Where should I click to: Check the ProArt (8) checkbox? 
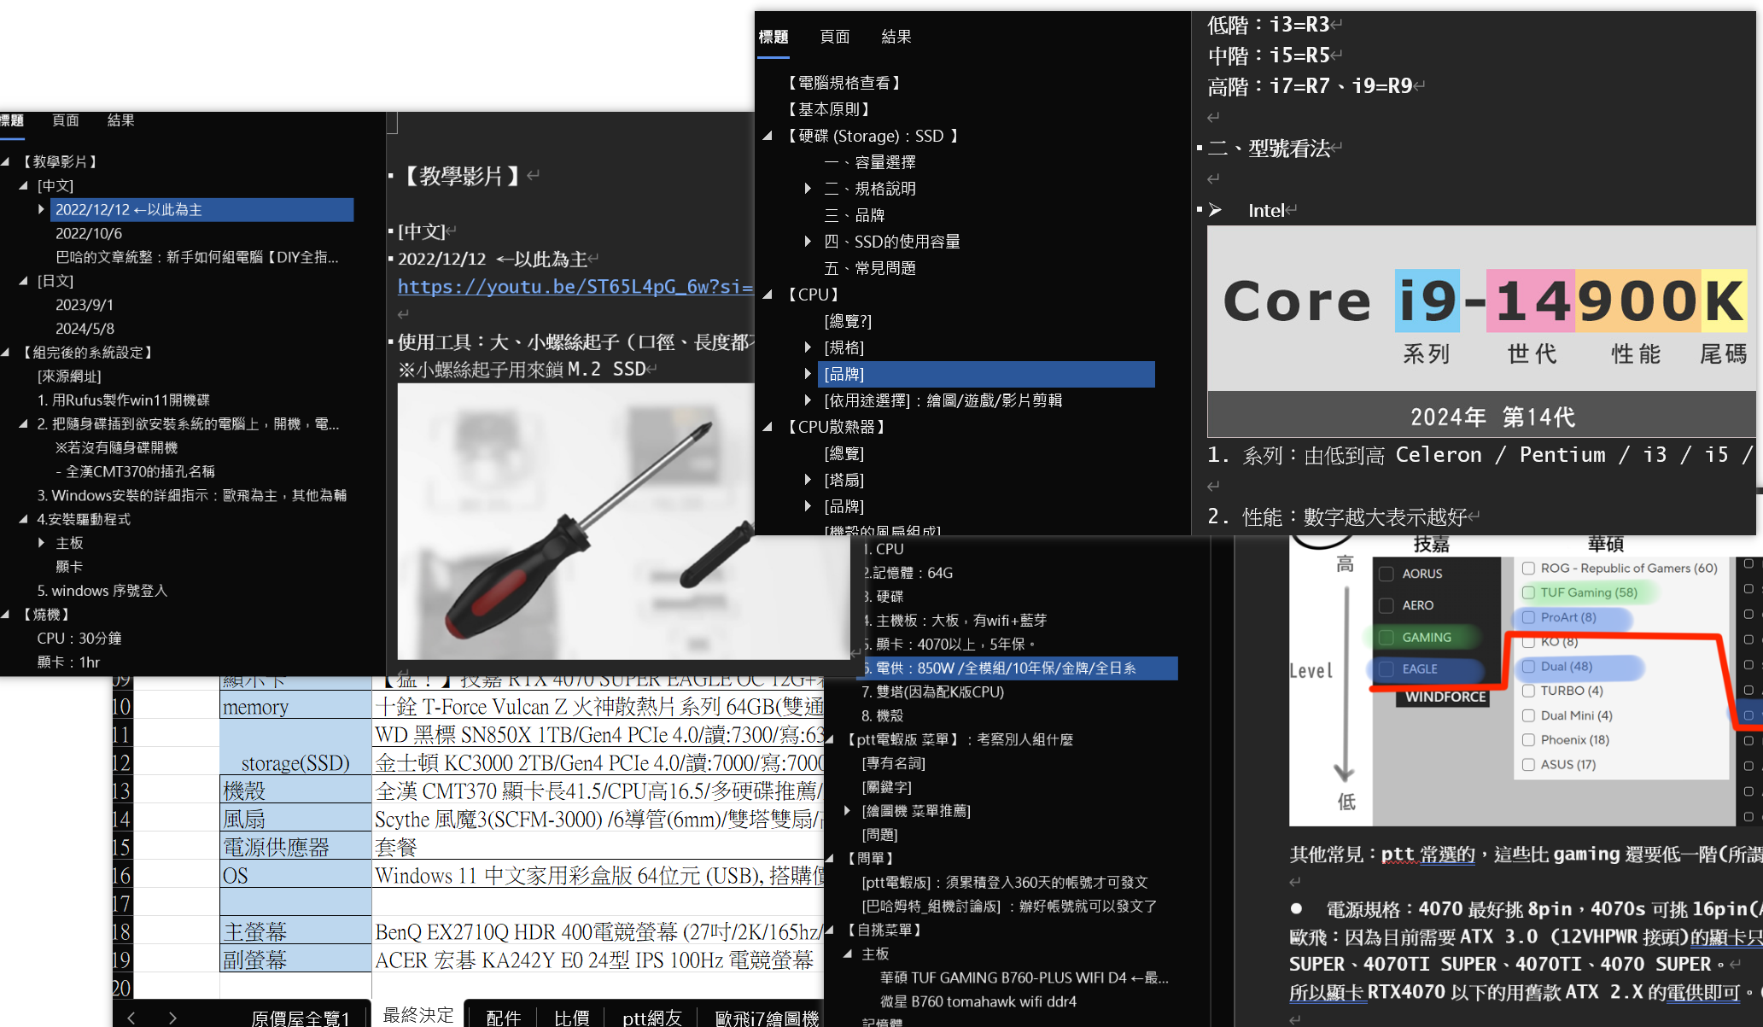point(1528,617)
